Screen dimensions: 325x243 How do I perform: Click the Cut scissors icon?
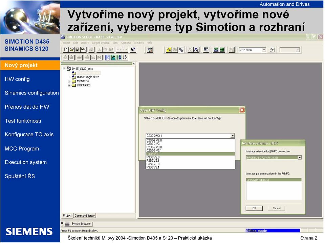tap(99, 50)
